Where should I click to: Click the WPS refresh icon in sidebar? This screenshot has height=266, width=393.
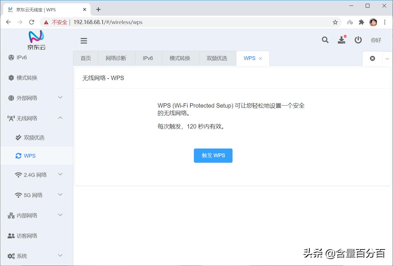coord(18,155)
